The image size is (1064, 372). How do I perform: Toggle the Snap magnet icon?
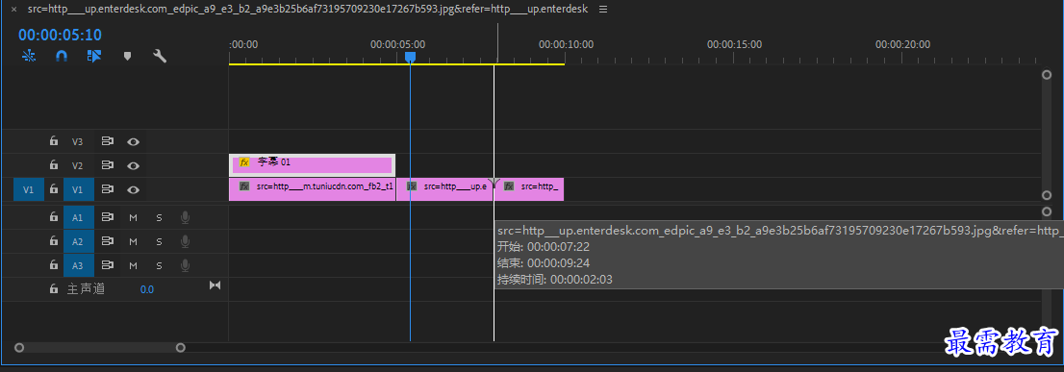coord(61,57)
